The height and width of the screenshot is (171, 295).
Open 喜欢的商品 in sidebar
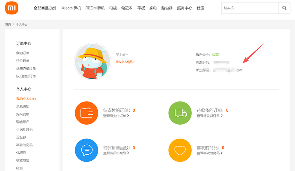pos(24,145)
